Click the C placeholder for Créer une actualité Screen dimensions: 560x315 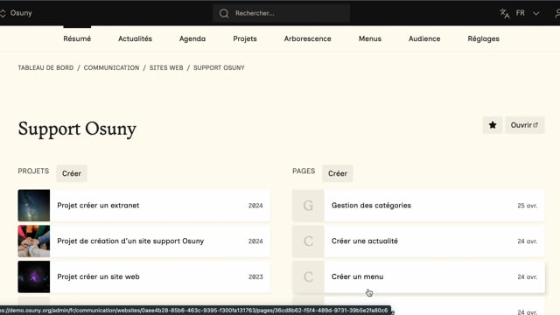click(x=308, y=241)
